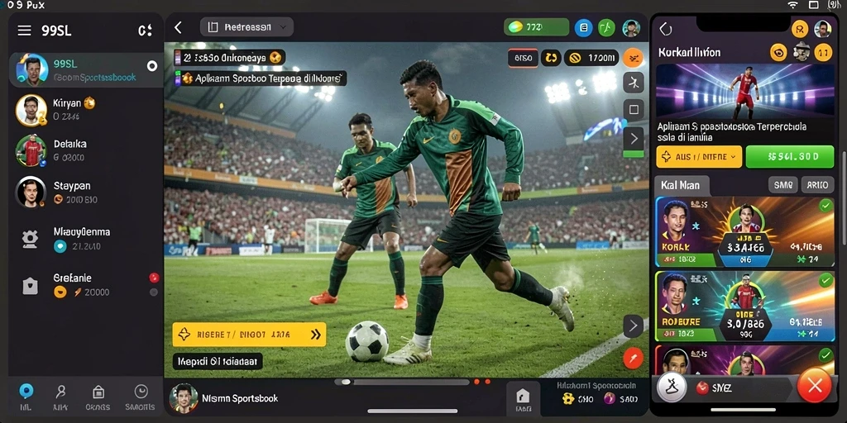Open the Redreasan dropdown in the top bar
Viewport: 847px width, 423px height.
click(246, 27)
